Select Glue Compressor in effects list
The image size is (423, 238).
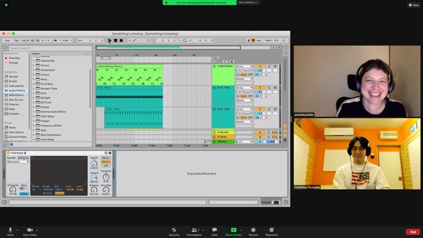50,135
